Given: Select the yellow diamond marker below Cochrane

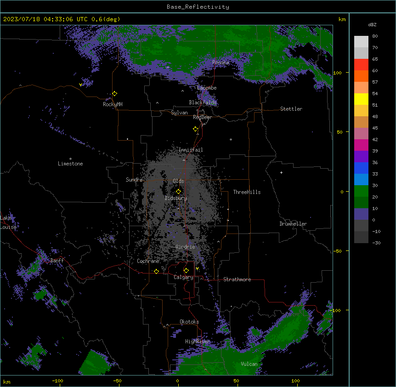Looking at the screenshot, I should (x=156, y=271).
